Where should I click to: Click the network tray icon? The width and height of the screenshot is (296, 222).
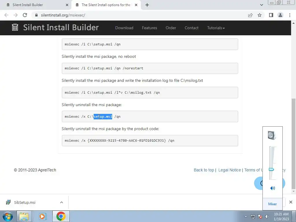coord(253,217)
